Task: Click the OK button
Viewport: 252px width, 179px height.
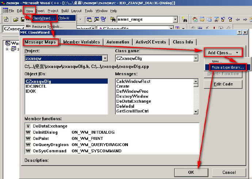Action: click(x=191, y=172)
